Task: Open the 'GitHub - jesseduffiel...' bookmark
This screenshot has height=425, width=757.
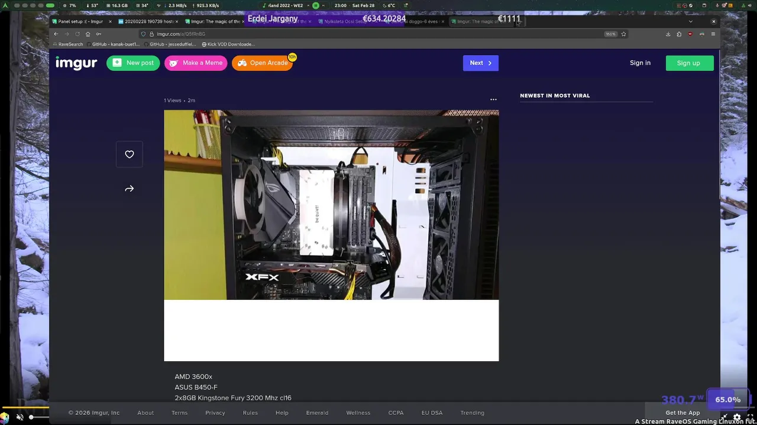Action: 170,44
